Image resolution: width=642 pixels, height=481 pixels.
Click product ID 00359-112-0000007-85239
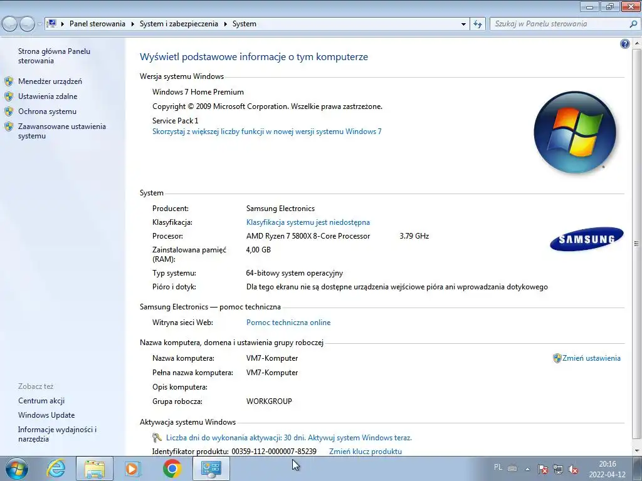[274, 452]
